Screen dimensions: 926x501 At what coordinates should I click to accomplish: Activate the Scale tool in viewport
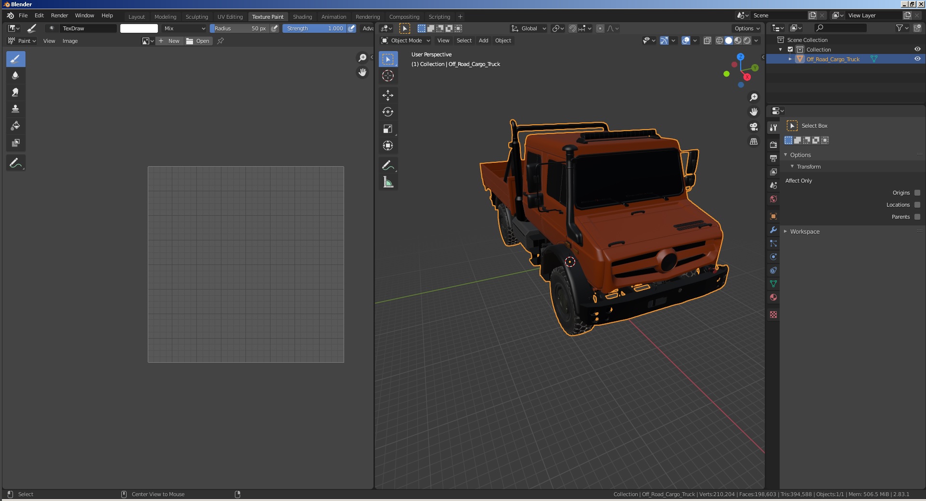388,129
